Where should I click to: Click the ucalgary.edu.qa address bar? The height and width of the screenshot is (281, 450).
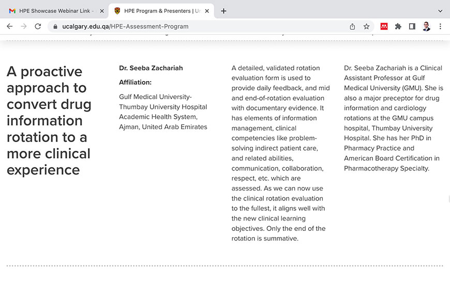pyautogui.click(x=211, y=26)
